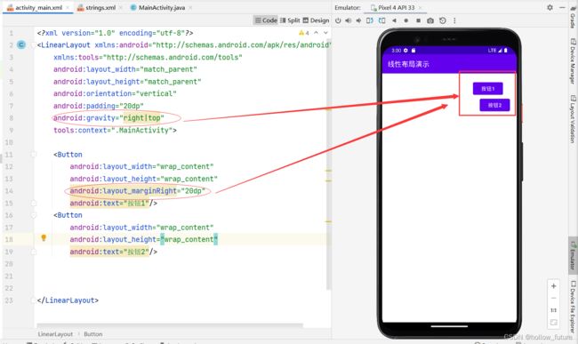Switch editor to Code view
The width and height of the screenshot is (578, 344).
click(x=266, y=20)
